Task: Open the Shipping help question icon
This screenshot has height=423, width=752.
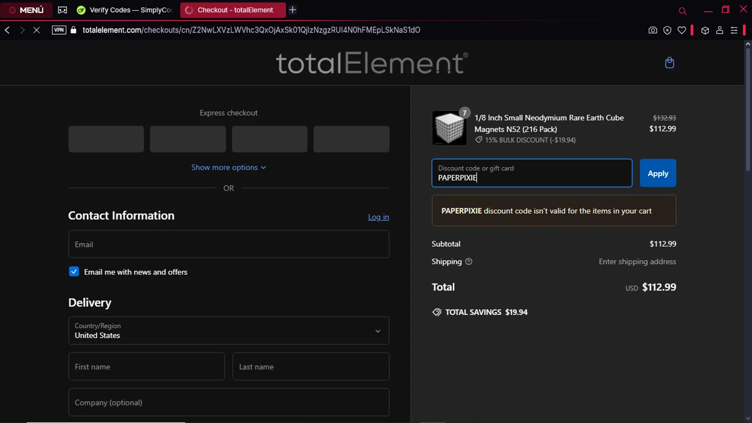Action: pos(469,261)
